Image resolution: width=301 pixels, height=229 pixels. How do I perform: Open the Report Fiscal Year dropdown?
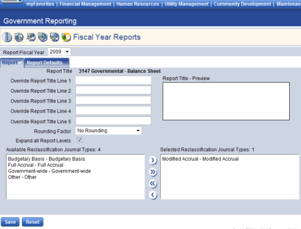click(59, 52)
